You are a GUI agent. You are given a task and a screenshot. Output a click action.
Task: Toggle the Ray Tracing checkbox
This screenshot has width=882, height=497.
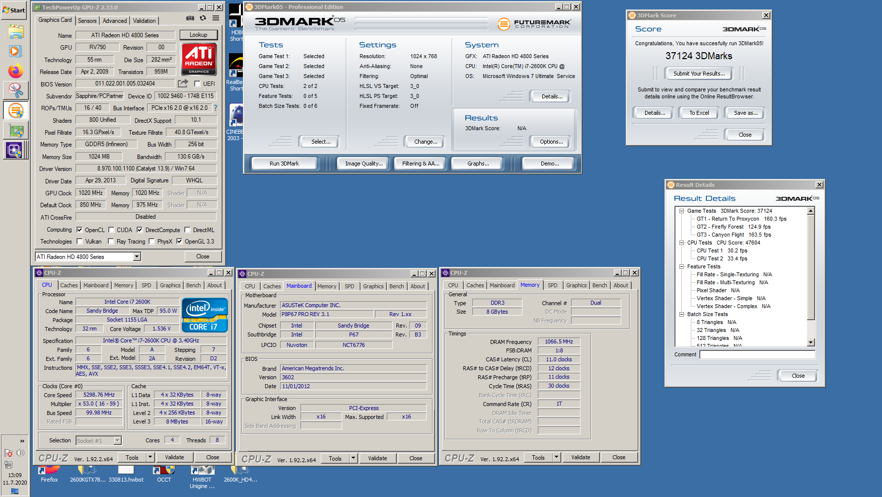coord(111,242)
